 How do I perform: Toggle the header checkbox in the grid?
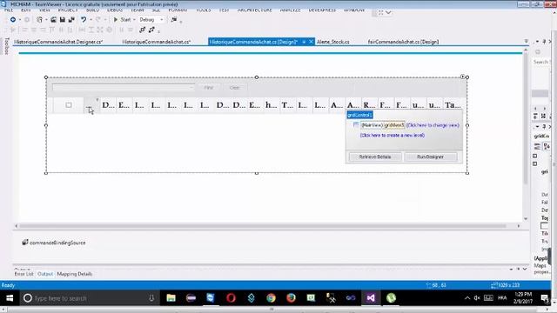(69, 105)
